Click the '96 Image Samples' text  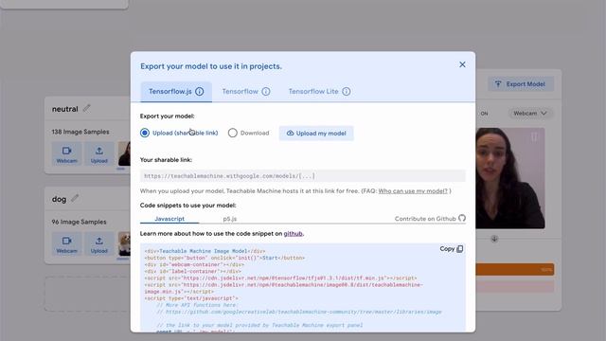click(x=79, y=222)
